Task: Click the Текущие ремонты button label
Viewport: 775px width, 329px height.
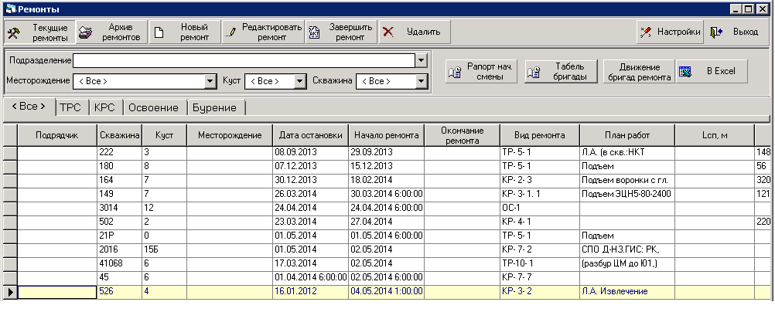Action: coord(50,32)
